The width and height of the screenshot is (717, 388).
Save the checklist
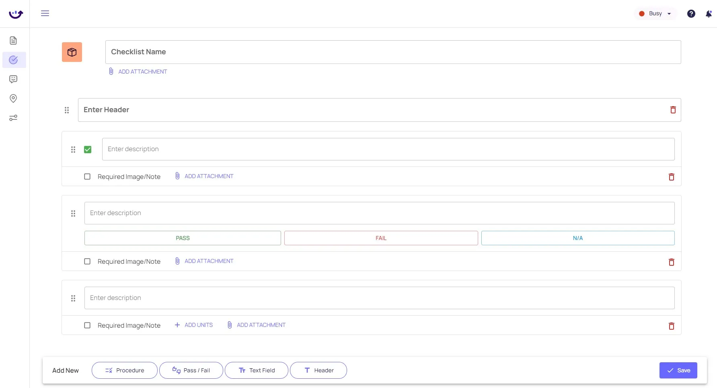pos(678,370)
